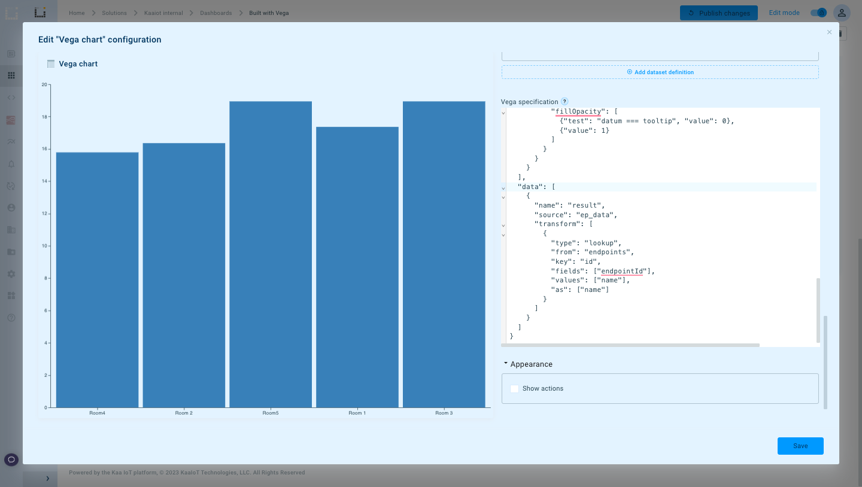Image resolution: width=862 pixels, height=487 pixels.
Task: Click the "as": ["name"] line in code
Action: [580, 290]
